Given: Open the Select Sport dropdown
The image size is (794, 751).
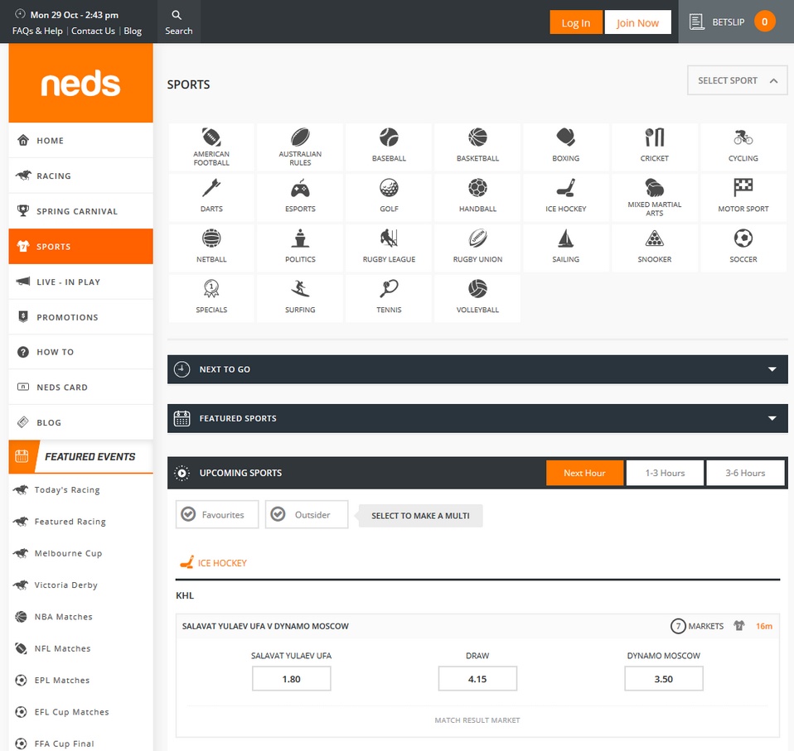Looking at the screenshot, I should tap(736, 79).
